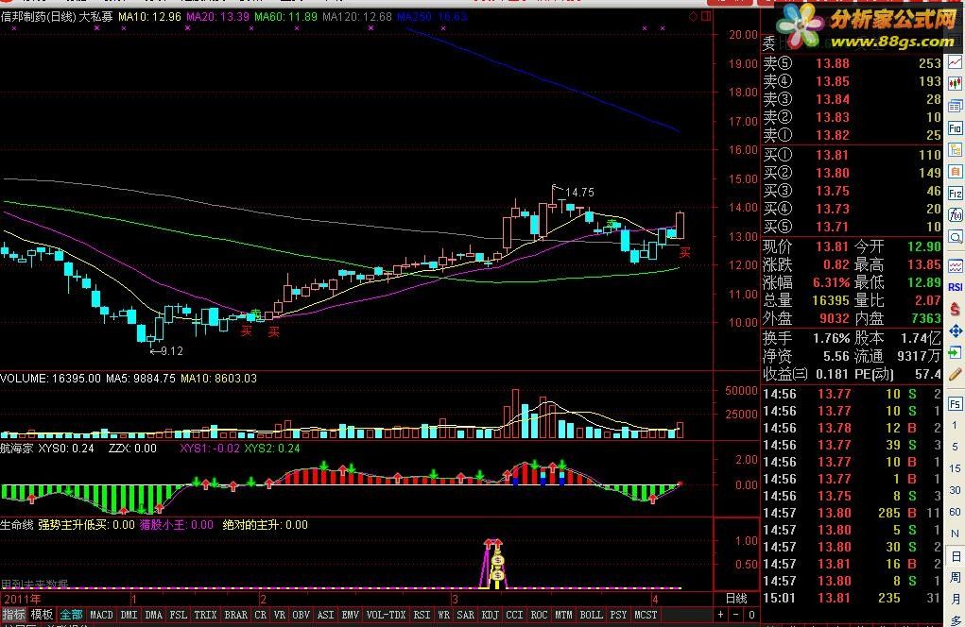This screenshot has height=627, width=965.
Task: Switch to DMA indicator tab
Action: coord(153,615)
